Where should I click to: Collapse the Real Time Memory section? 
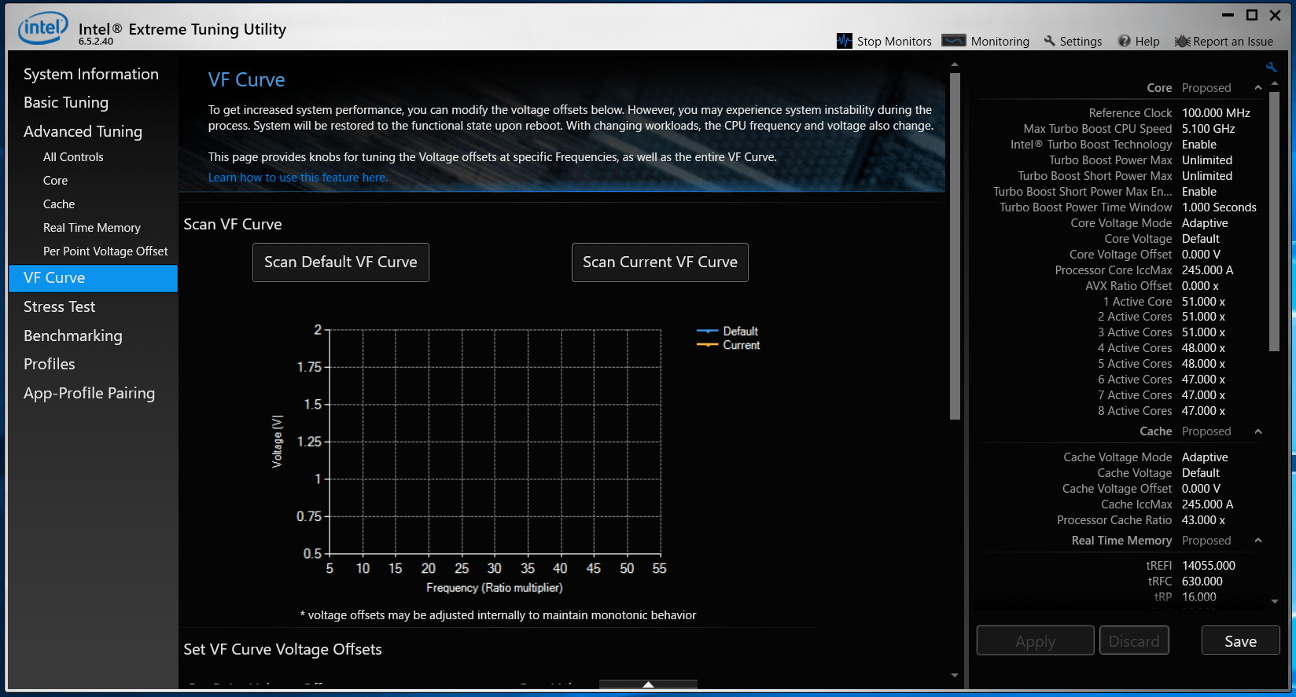(1258, 541)
